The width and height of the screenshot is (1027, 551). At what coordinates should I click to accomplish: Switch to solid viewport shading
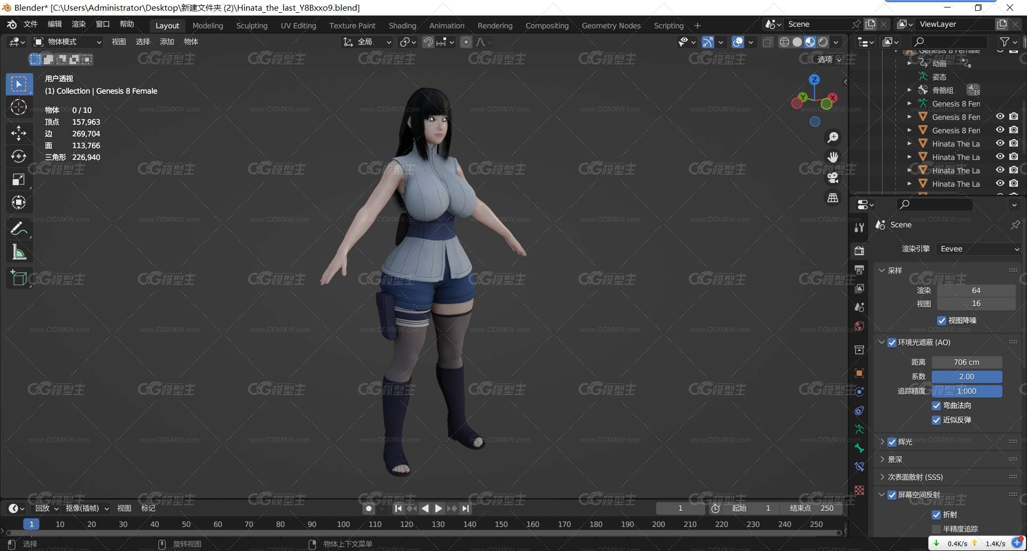click(797, 42)
